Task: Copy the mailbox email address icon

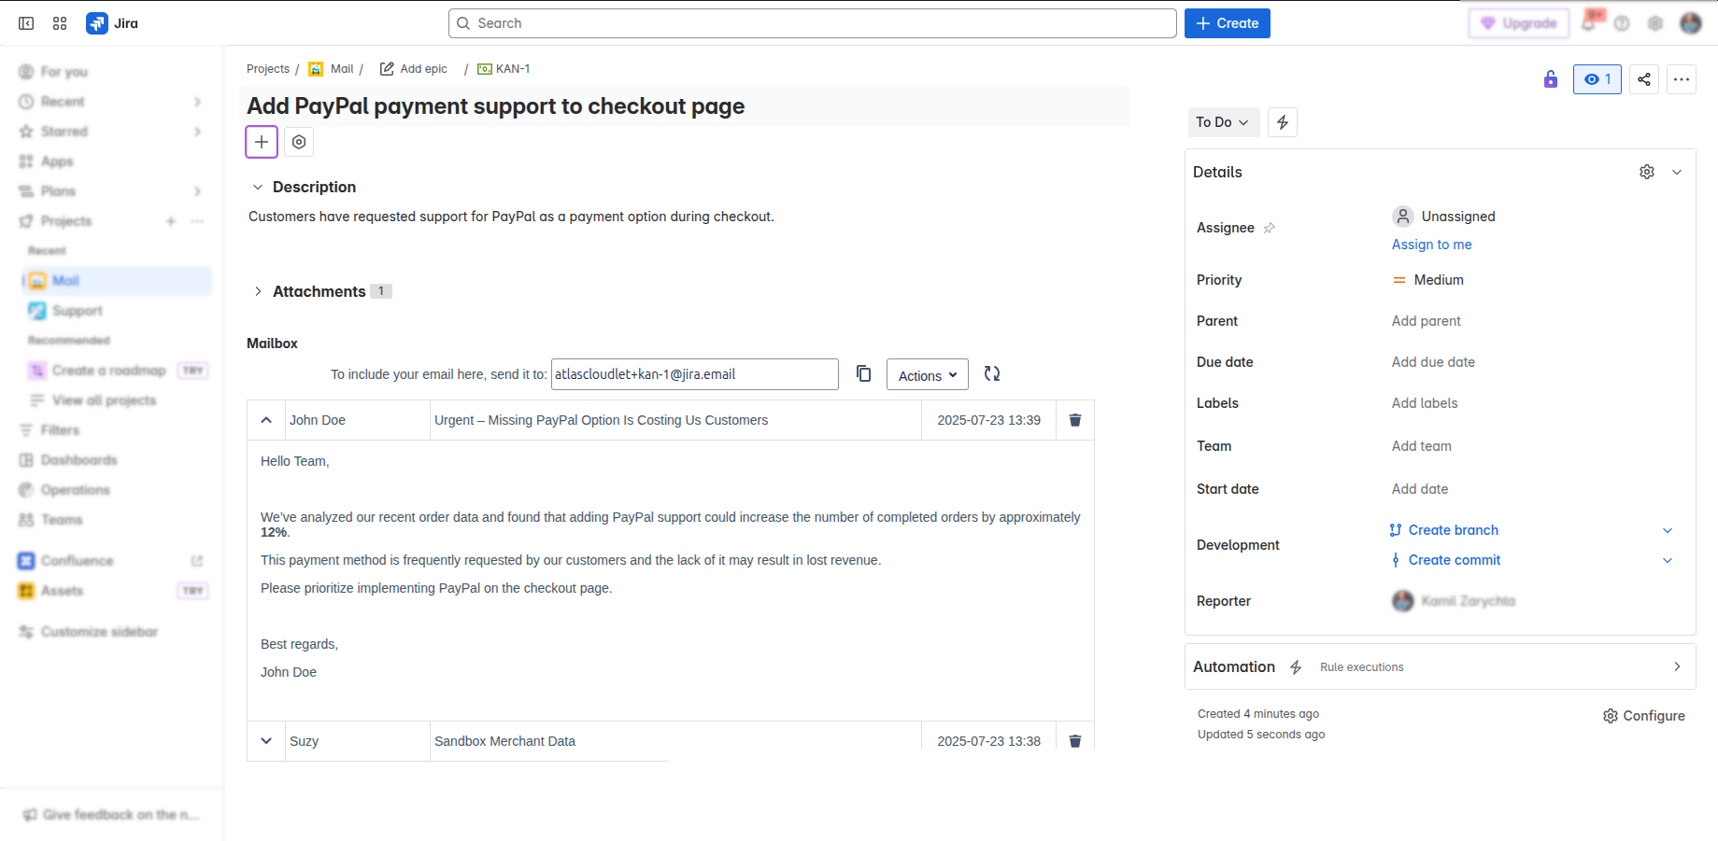Action: pos(864,373)
